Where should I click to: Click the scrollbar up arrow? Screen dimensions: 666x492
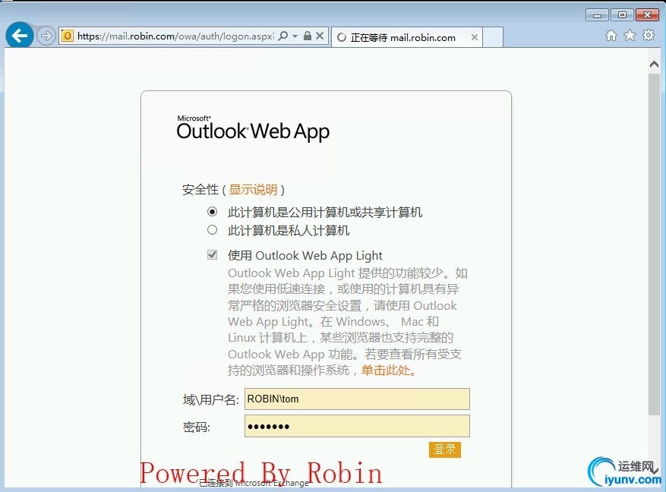pyautogui.click(x=654, y=65)
